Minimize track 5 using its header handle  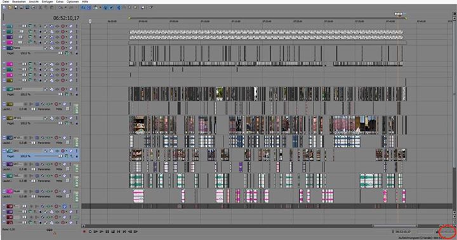4,48
